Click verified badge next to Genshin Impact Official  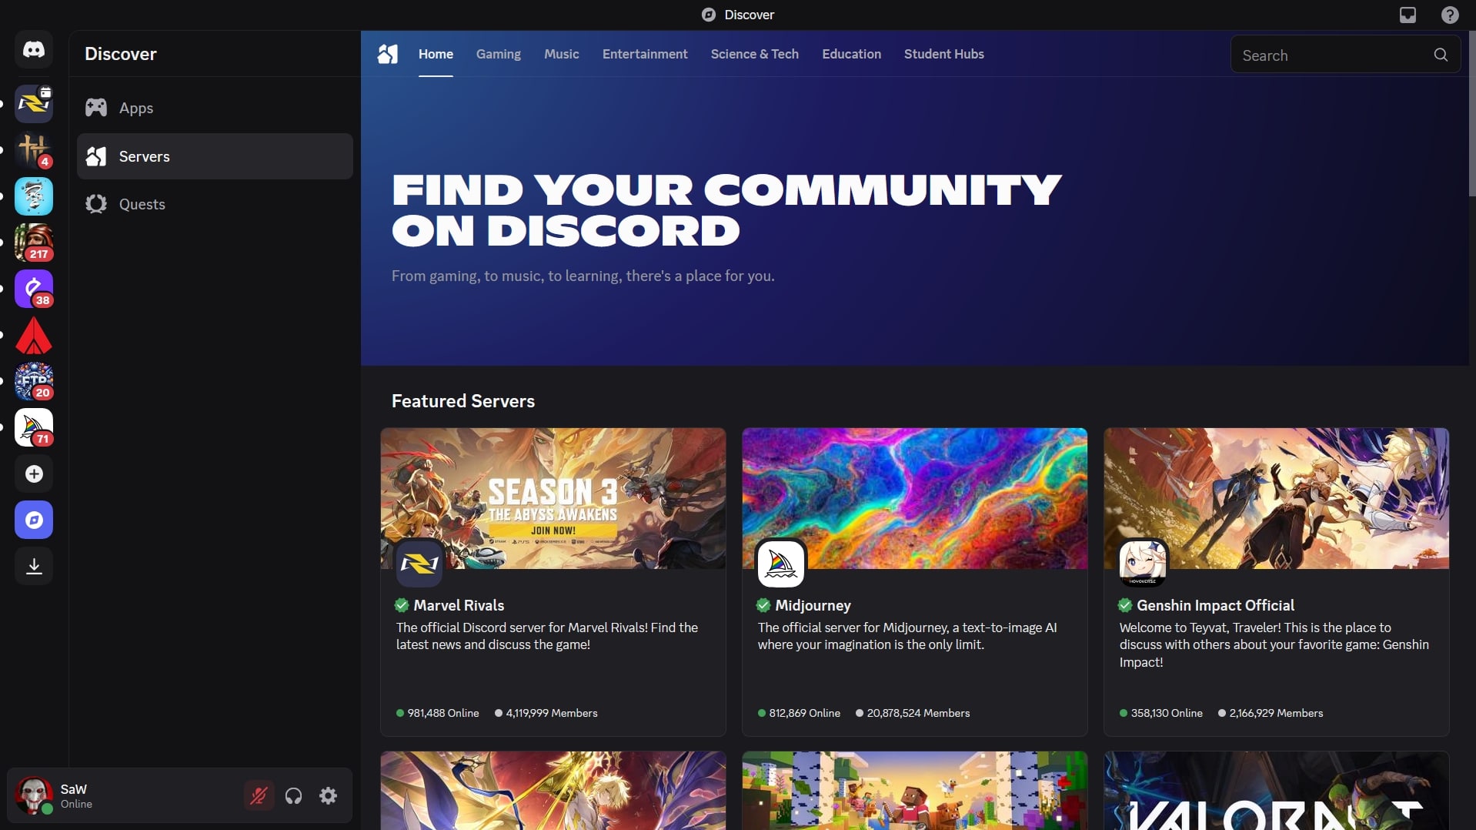tap(1125, 605)
